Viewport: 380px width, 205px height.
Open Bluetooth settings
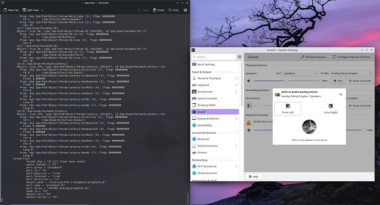[215, 139]
